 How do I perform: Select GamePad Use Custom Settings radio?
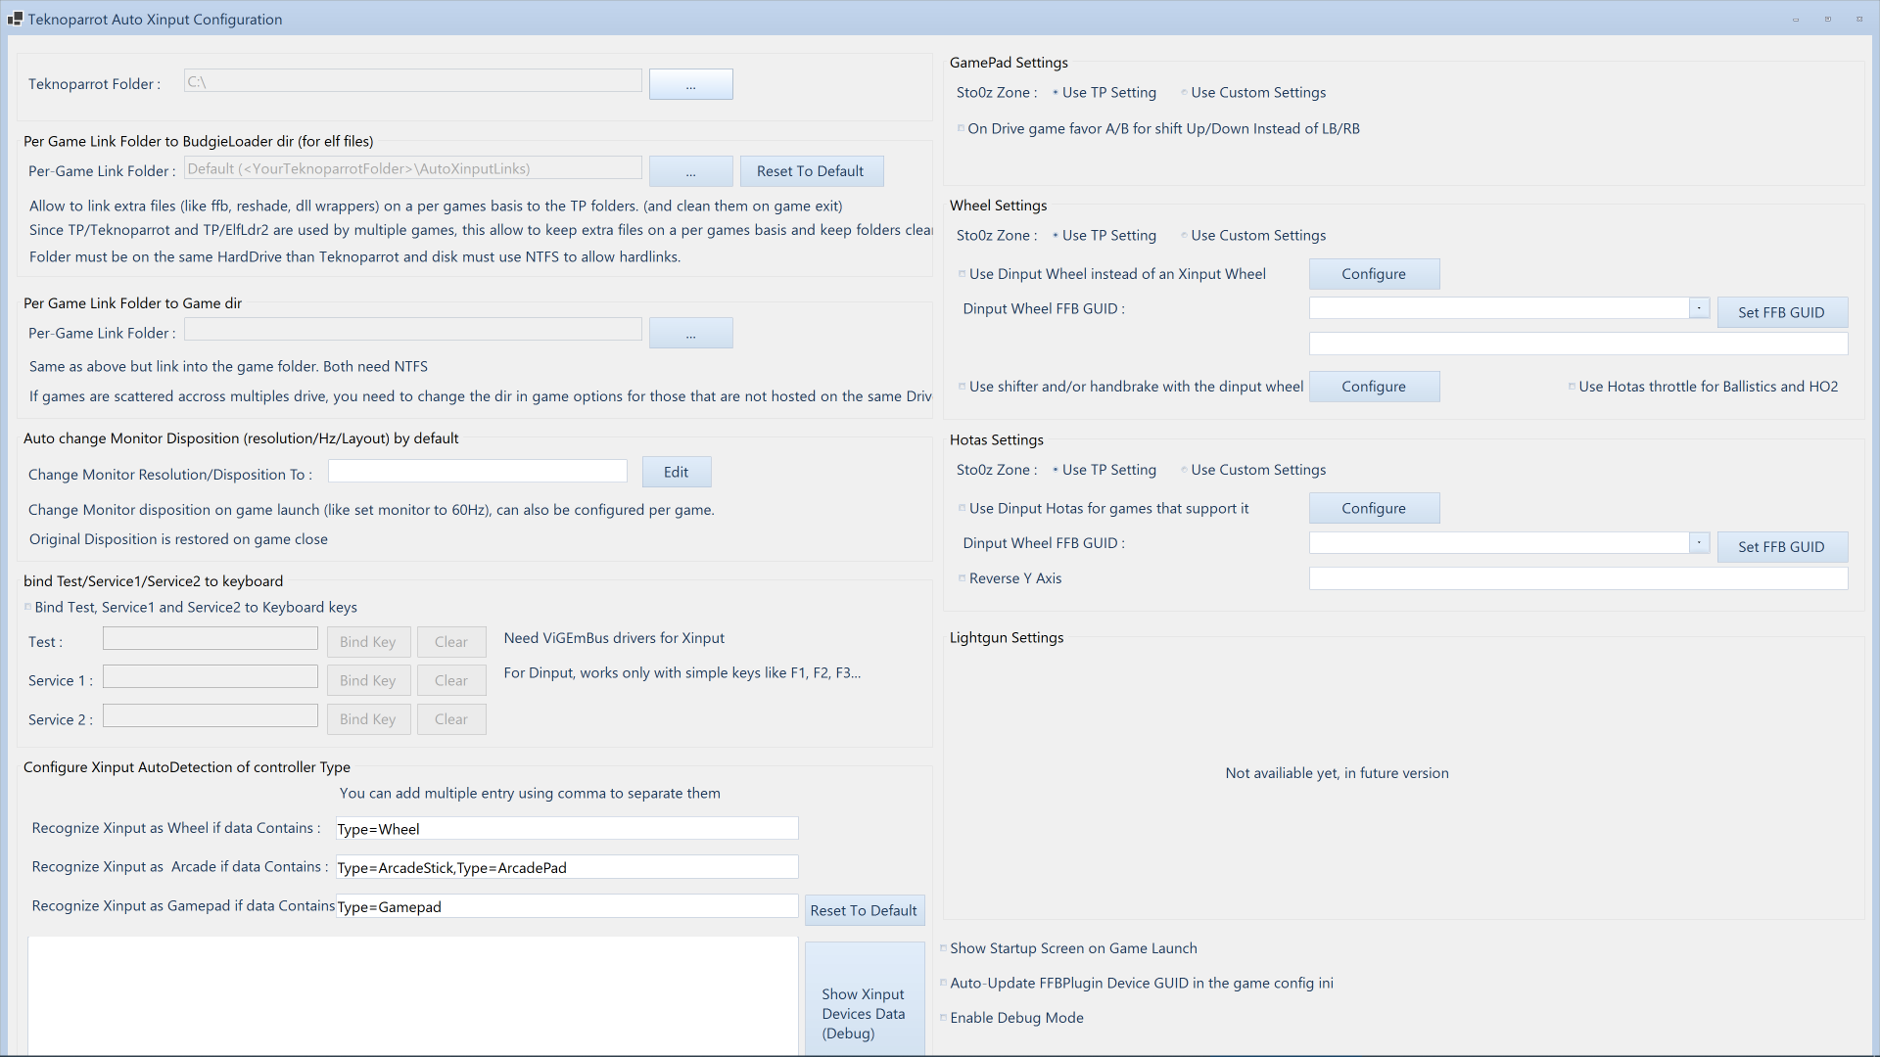coord(1184,93)
